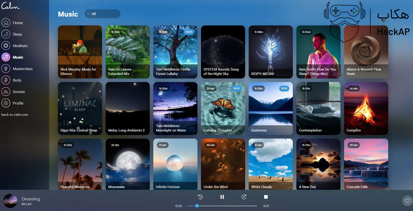Viewport: 413px width, 211px height.
Task: Click the Body label in sidebar
Action: tap(17, 80)
